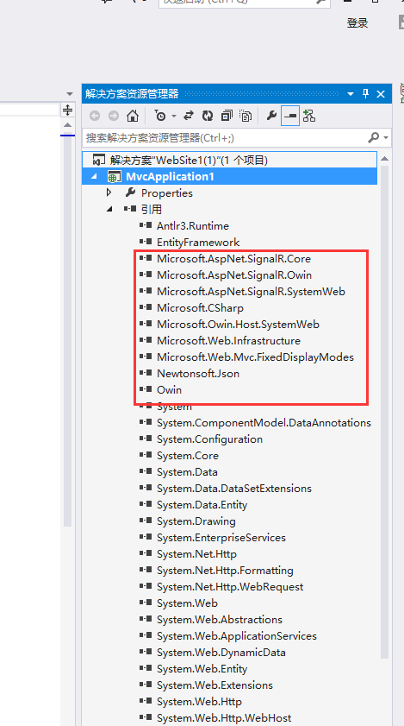Click the Refresh icon in Solution Explorer
Image resolution: width=404 pixels, height=726 pixels.
208,116
